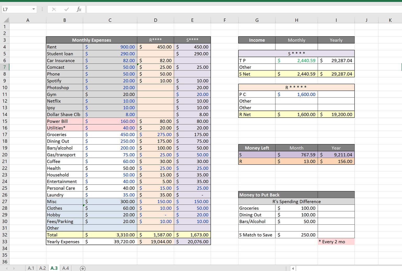Click the P C income label
This screenshot has height=271, width=402.
257,94
